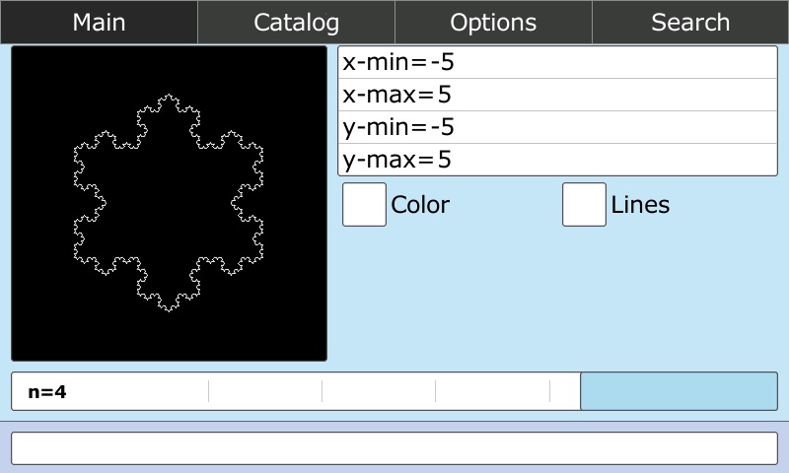Edit the y-min=-5 value
This screenshot has width=789, height=473.
coord(557,127)
